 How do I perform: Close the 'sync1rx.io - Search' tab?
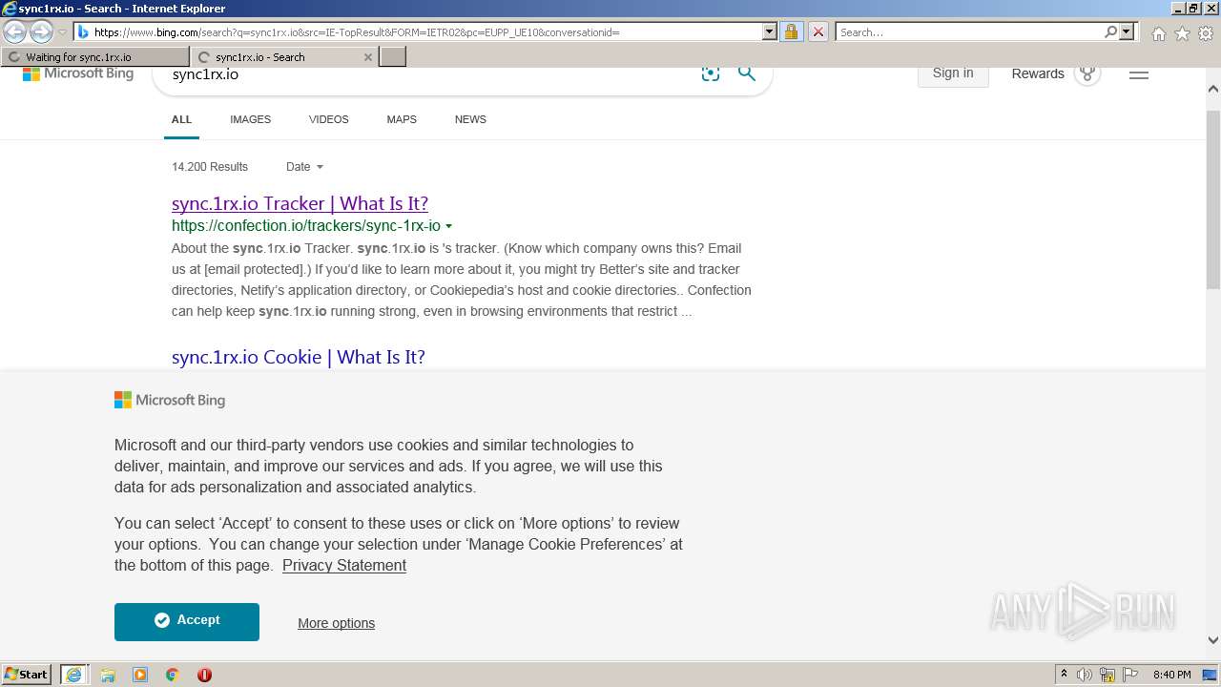pyautogui.click(x=368, y=57)
